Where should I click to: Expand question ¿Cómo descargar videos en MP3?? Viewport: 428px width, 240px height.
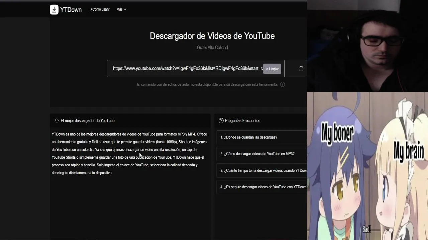point(261,154)
